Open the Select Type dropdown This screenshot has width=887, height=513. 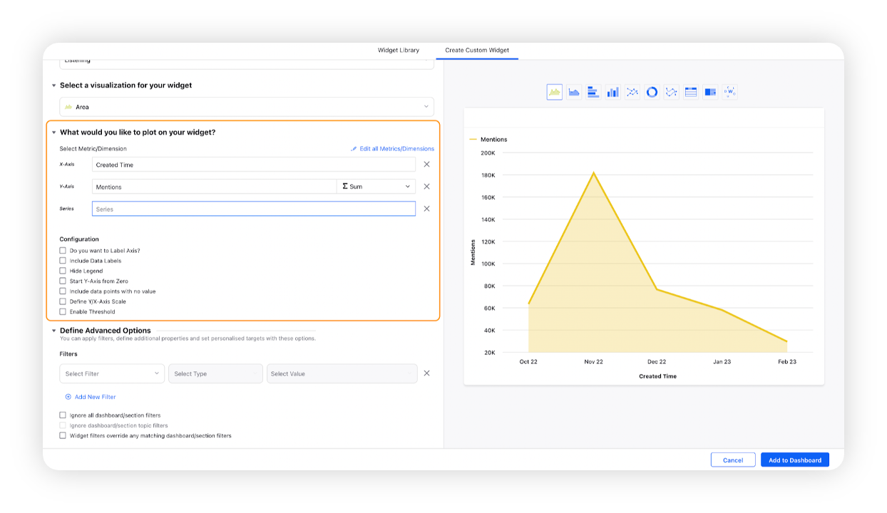[215, 373]
